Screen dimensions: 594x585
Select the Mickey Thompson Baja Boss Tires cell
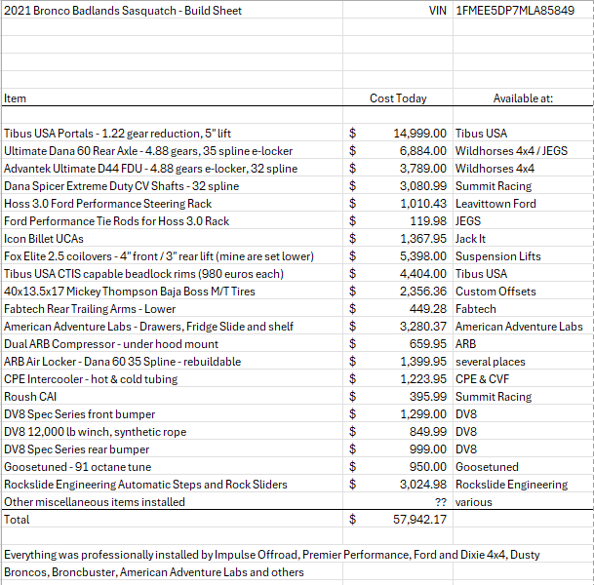[x=172, y=292]
